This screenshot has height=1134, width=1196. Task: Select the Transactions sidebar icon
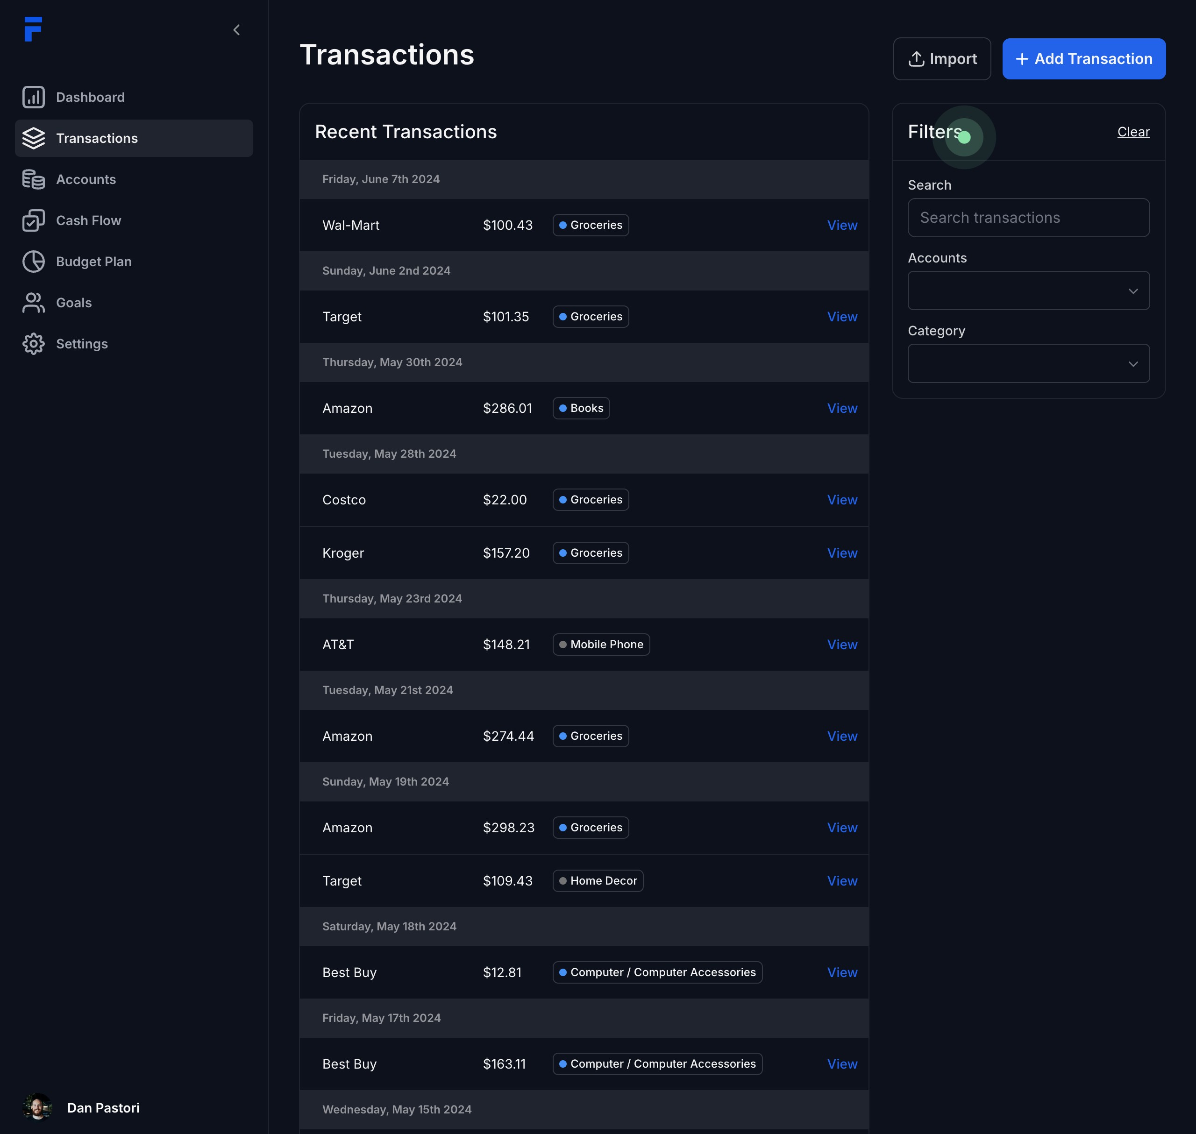click(x=33, y=138)
